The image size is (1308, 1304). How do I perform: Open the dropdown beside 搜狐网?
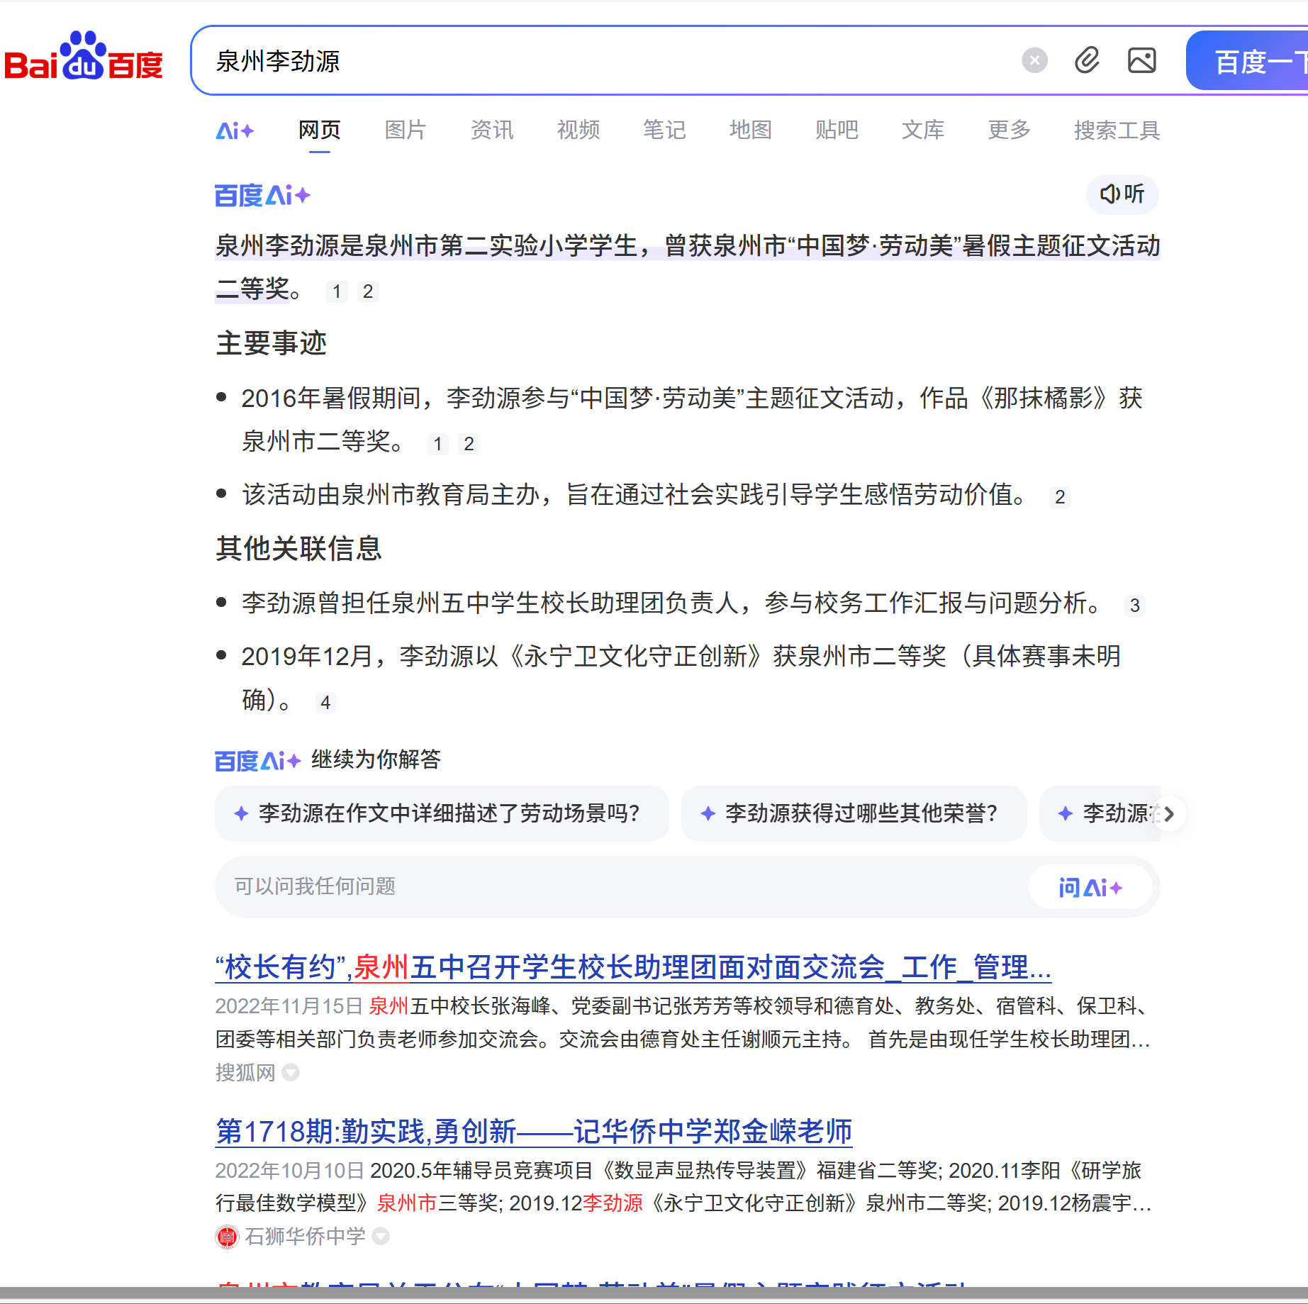[x=291, y=1073]
